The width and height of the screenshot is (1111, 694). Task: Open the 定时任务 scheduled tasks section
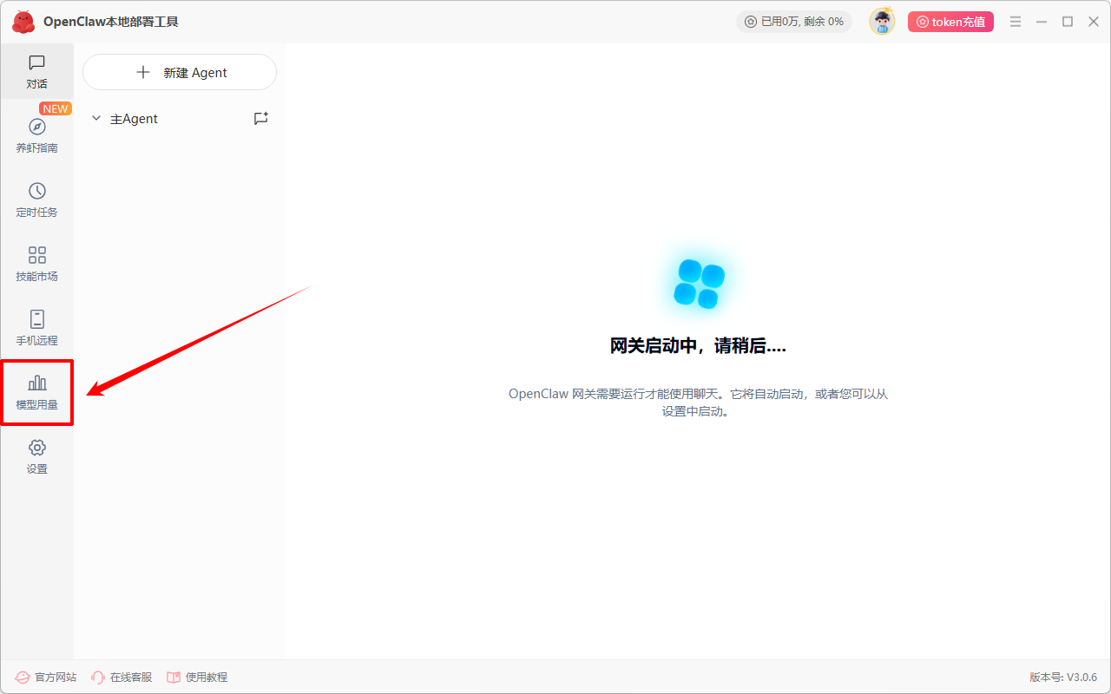click(36, 200)
